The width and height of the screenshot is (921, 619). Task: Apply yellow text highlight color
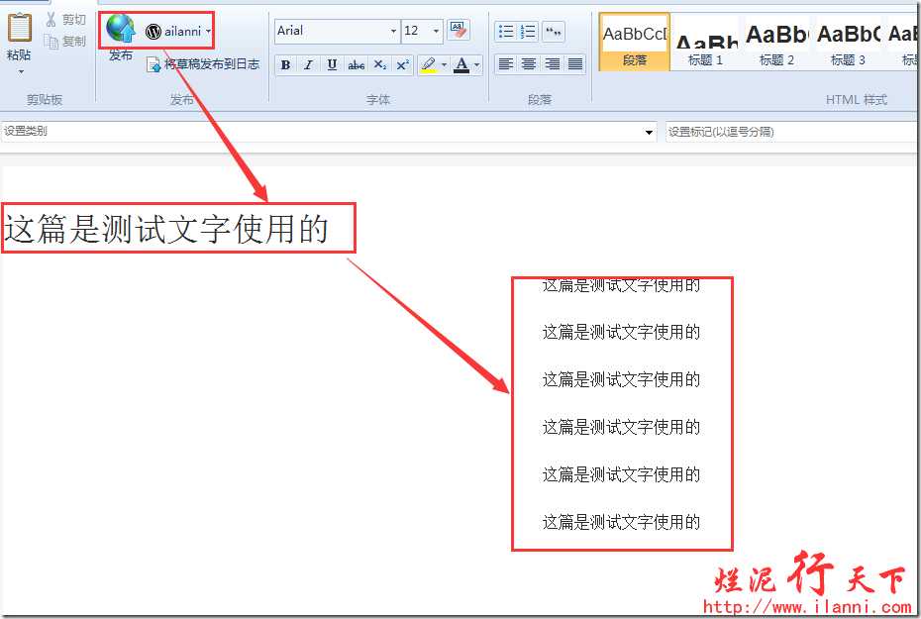429,64
